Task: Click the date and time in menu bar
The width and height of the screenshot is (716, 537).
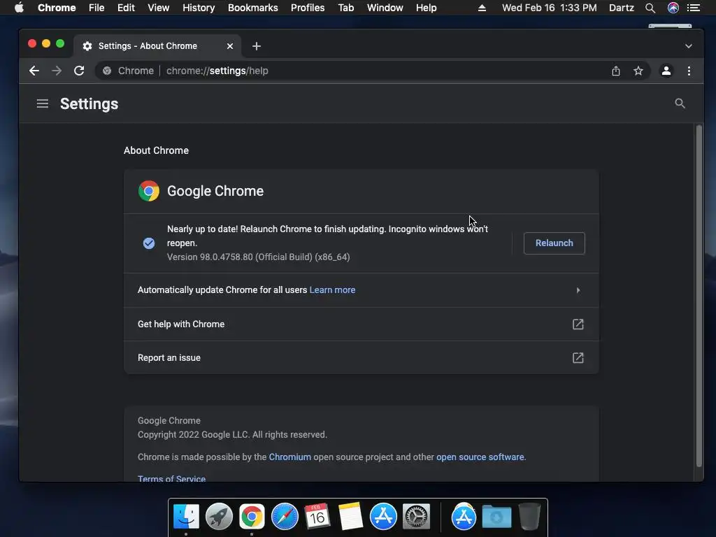Action: pos(549,8)
